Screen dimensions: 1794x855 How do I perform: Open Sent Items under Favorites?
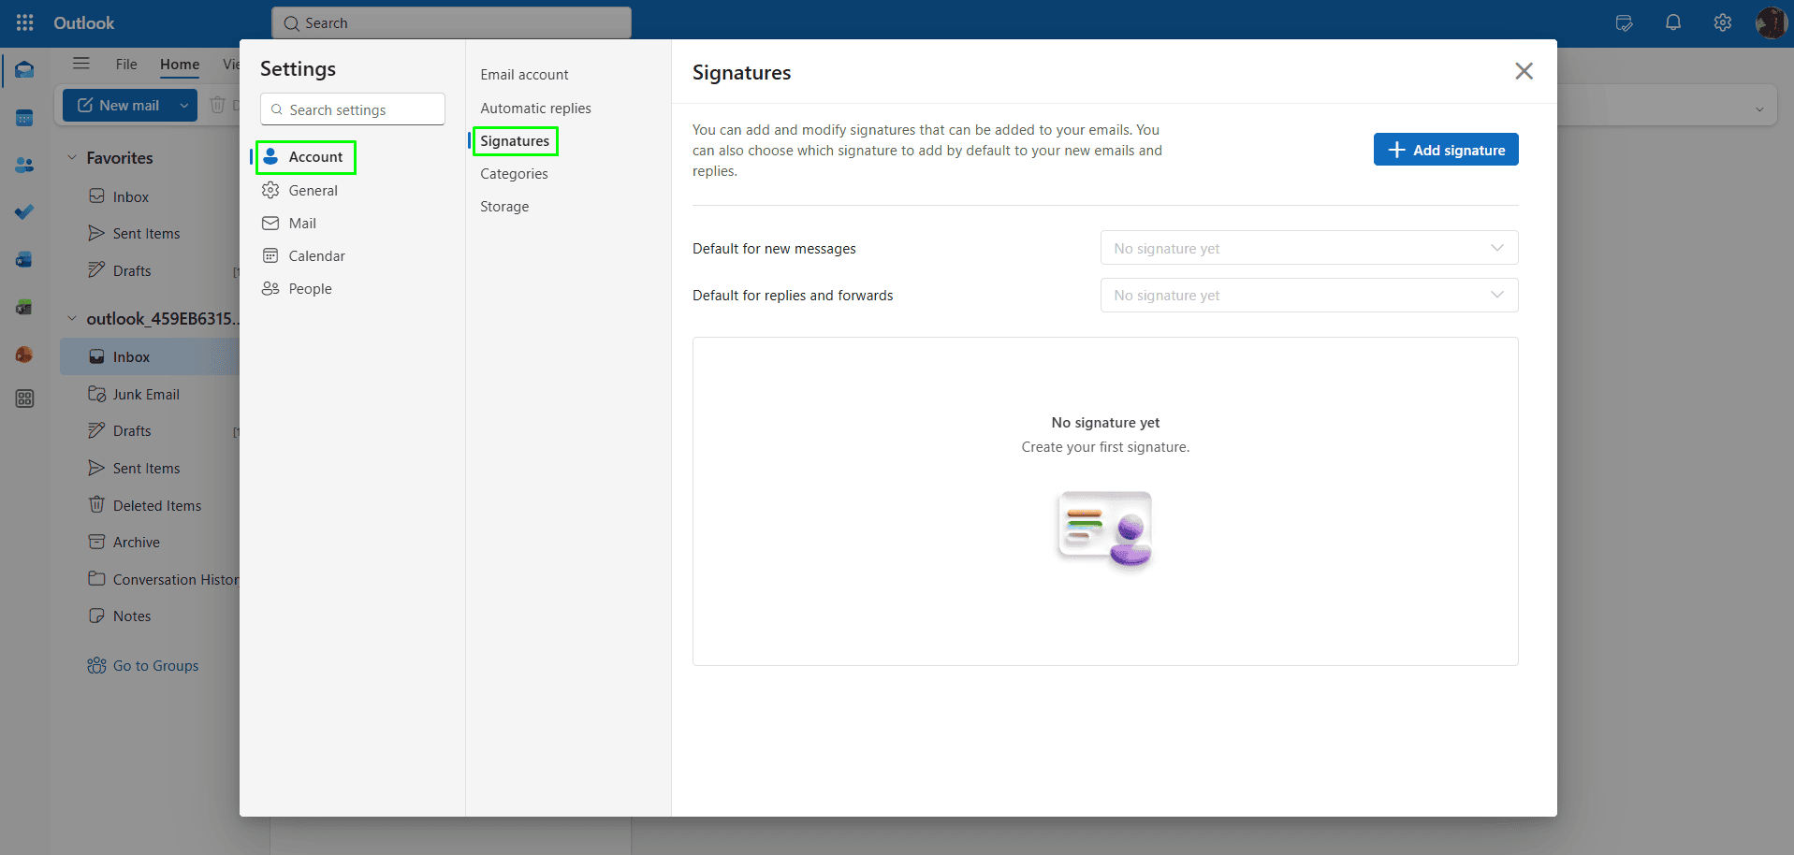tap(146, 233)
